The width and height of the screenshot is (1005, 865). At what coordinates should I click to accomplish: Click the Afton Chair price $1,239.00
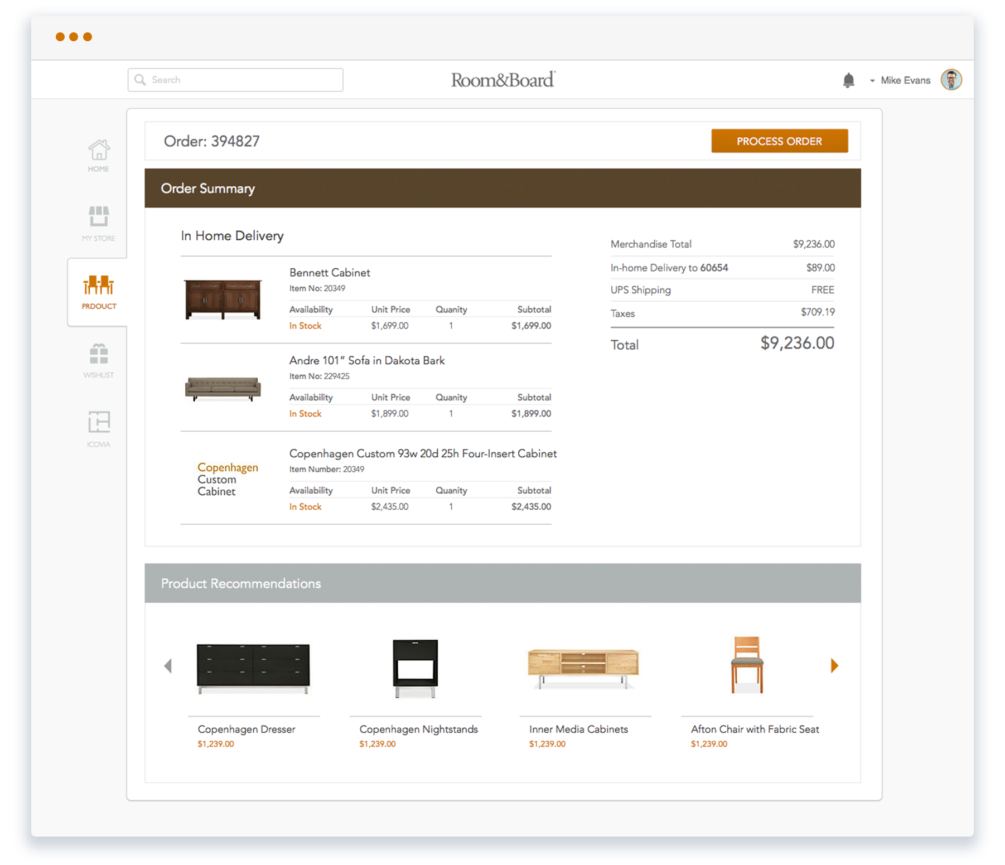(709, 744)
